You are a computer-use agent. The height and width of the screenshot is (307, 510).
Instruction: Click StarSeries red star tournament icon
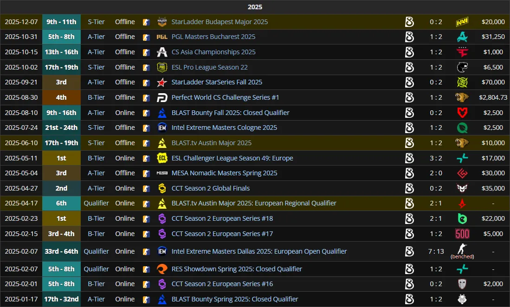tap(162, 82)
